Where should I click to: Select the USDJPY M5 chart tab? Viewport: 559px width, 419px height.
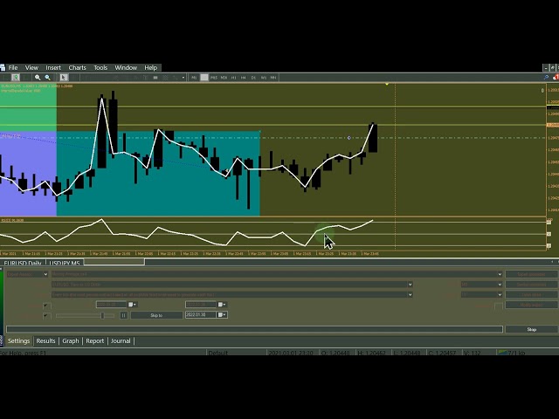click(65, 263)
